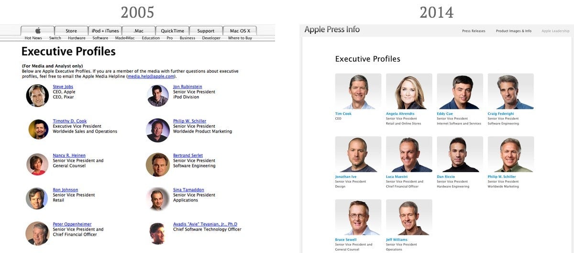Open Luca Maestri profile link
The width and height of the screenshot is (574, 253).
397,176
